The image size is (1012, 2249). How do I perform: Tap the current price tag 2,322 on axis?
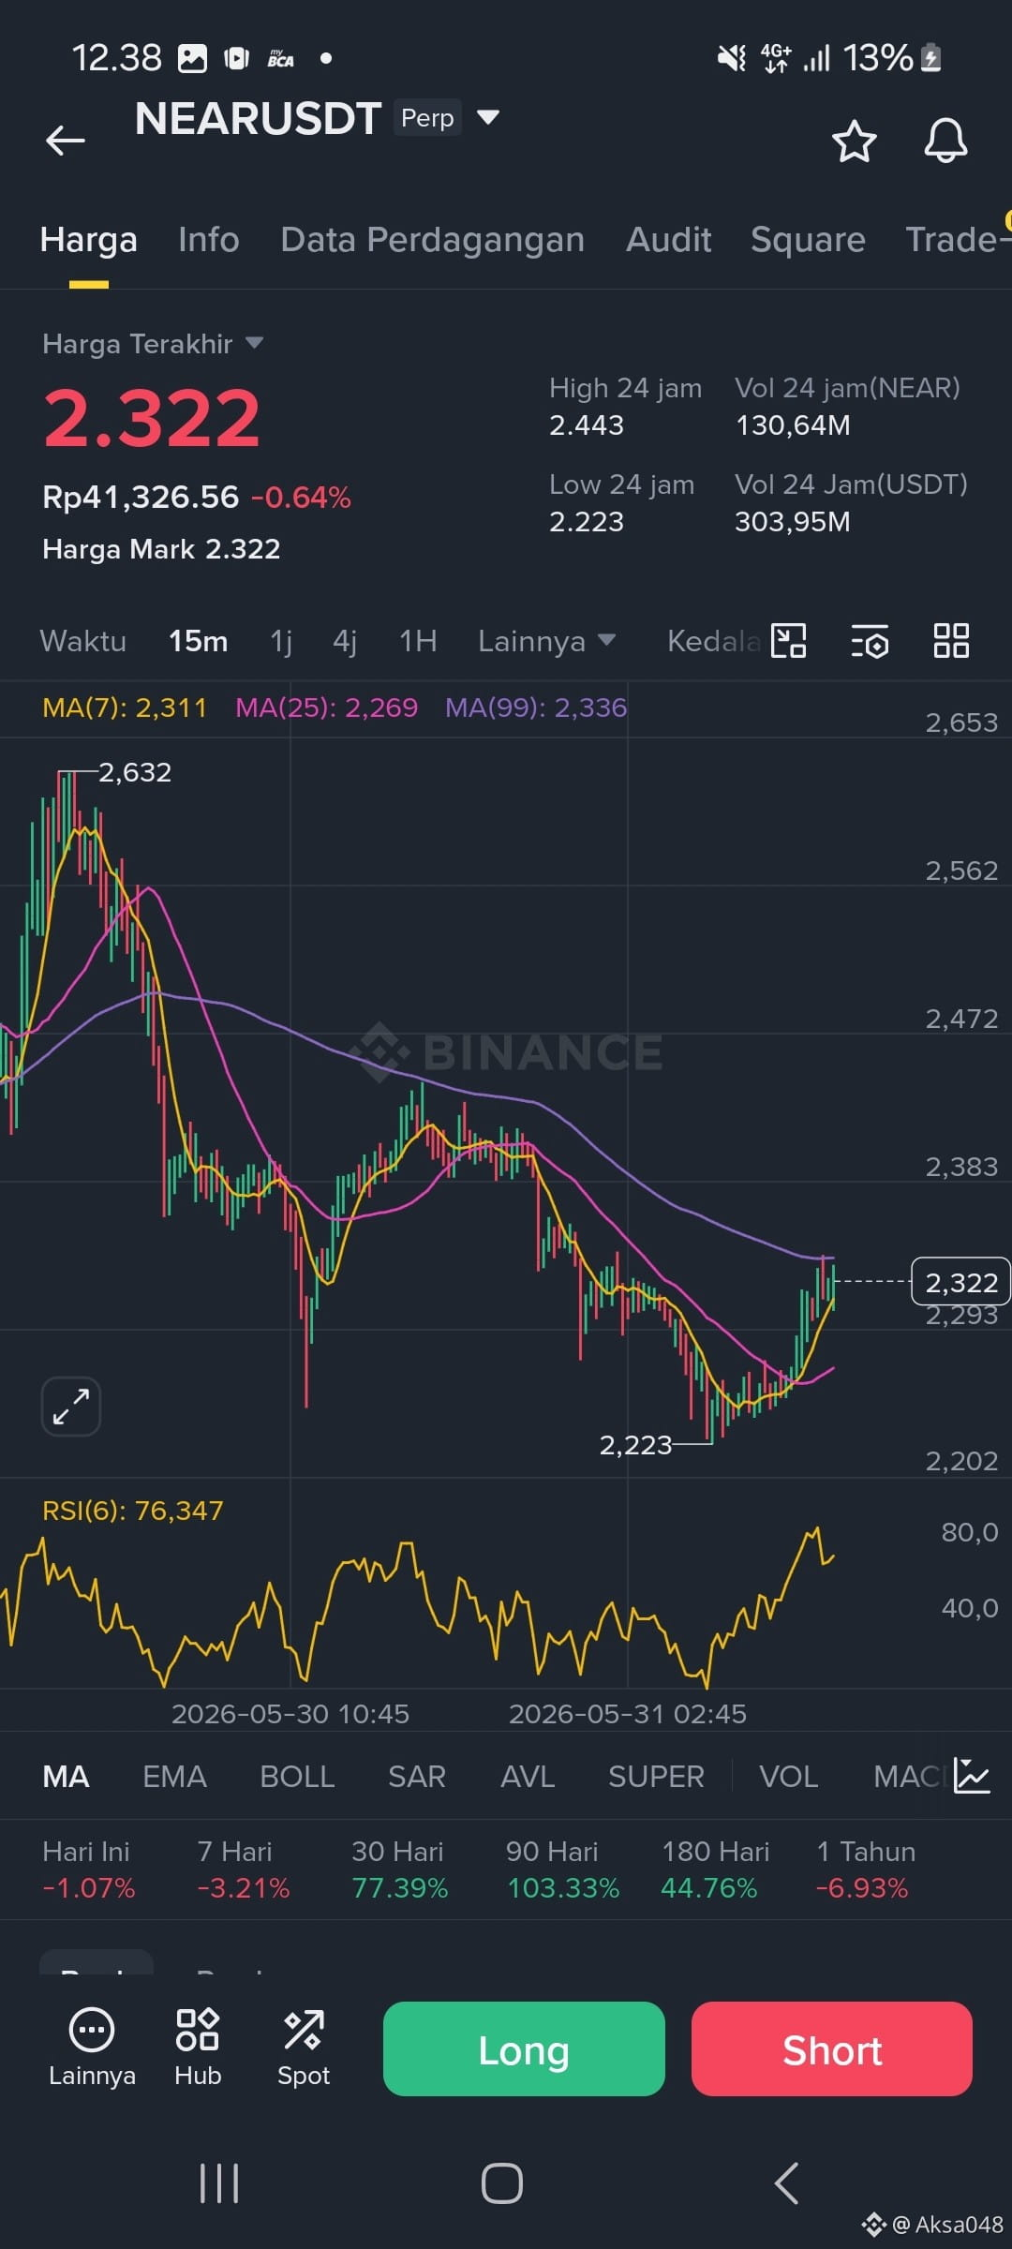pyautogui.click(x=960, y=1281)
